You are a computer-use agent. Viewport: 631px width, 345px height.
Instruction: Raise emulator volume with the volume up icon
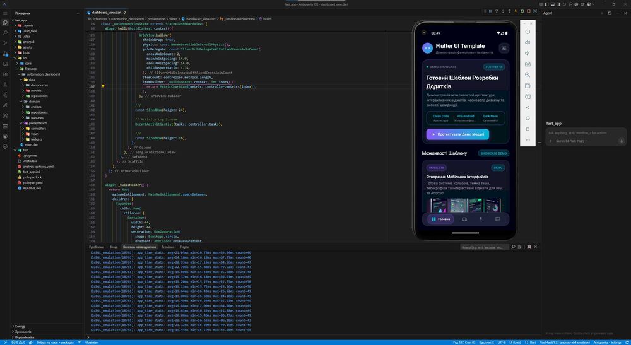point(528,42)
